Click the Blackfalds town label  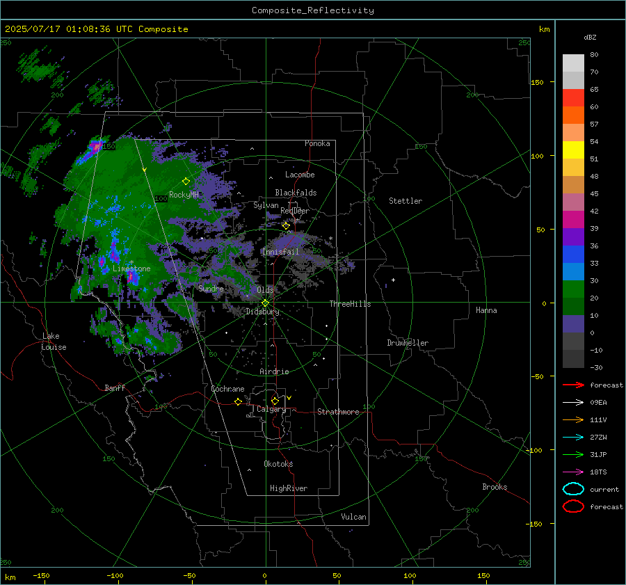pyautogui.click(x=296, y=193)
